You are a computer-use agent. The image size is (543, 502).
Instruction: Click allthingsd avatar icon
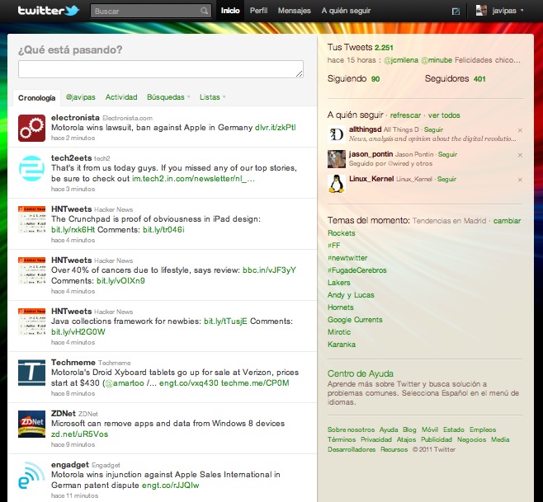point(336,134)
